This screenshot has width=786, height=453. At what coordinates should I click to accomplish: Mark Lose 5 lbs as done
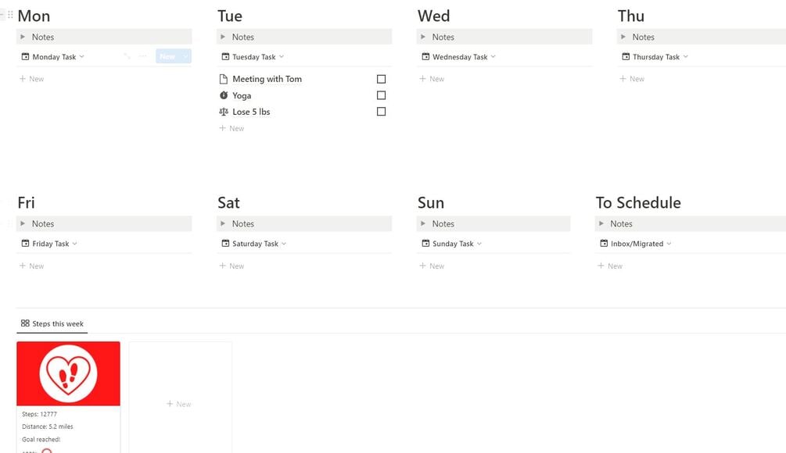tap(382, 112)
